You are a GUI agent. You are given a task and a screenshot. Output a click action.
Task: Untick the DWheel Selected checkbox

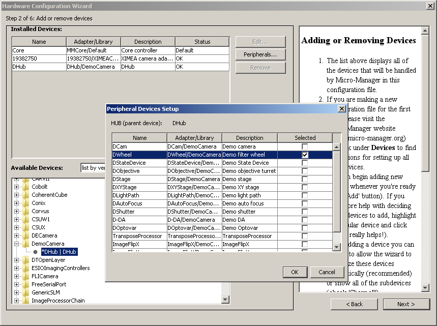[305, 155]
